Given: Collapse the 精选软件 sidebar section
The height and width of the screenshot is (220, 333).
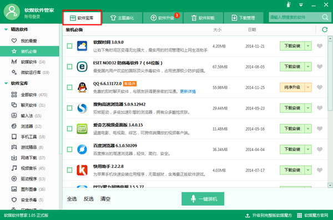Looking at the screenshot, I should [6, 29].
